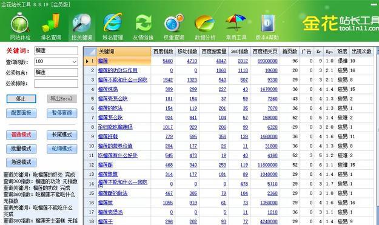379x225 pixels.
Task: Open keyword link 榴莲怎么吃 in row 7
Action: click(x=110, y=118)
